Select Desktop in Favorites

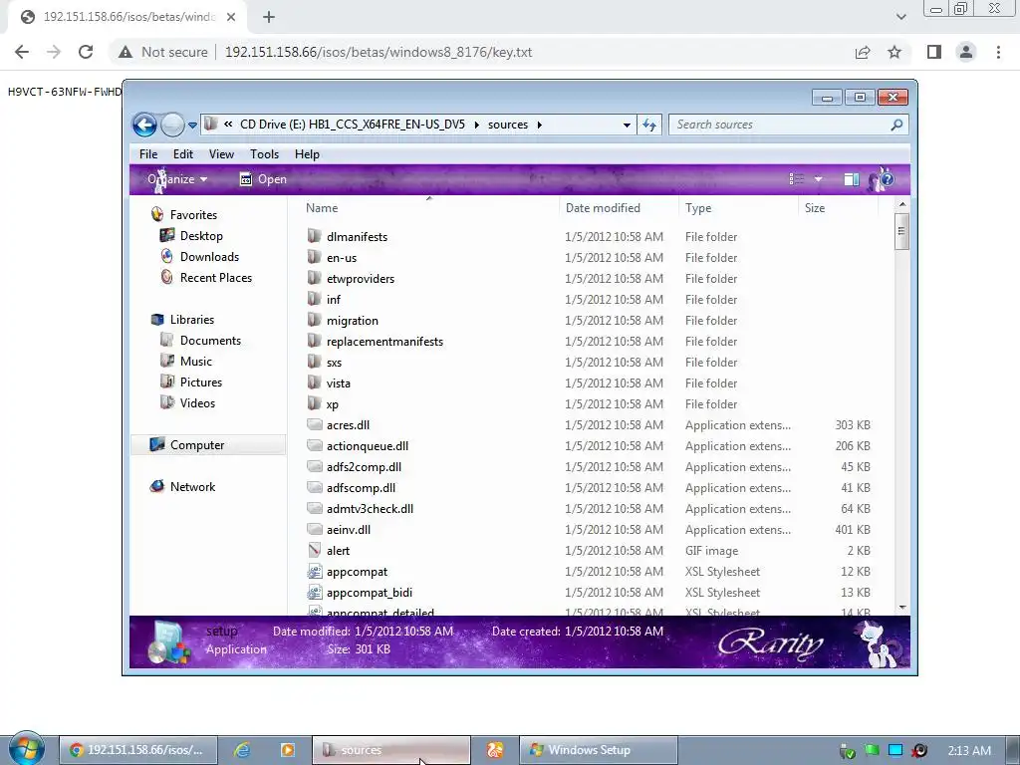pyautogui.click(x=201, y=235)
